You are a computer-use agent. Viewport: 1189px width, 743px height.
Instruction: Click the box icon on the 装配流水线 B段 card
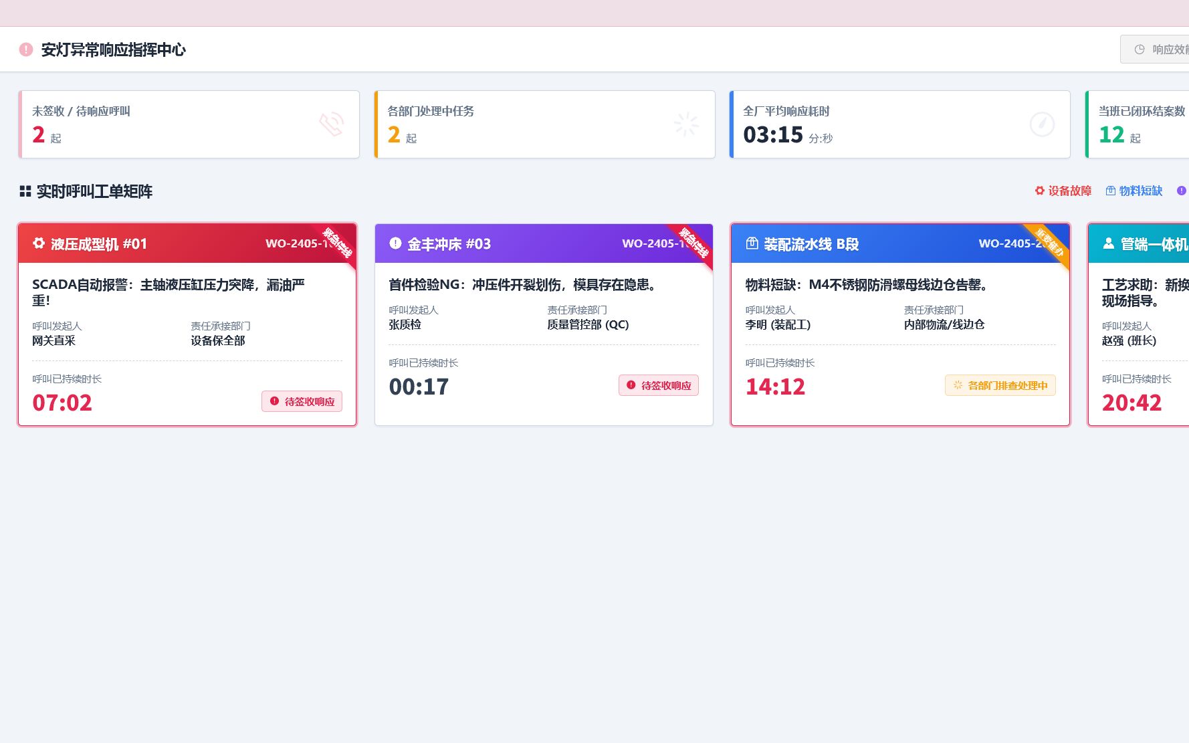click(752, 243)
